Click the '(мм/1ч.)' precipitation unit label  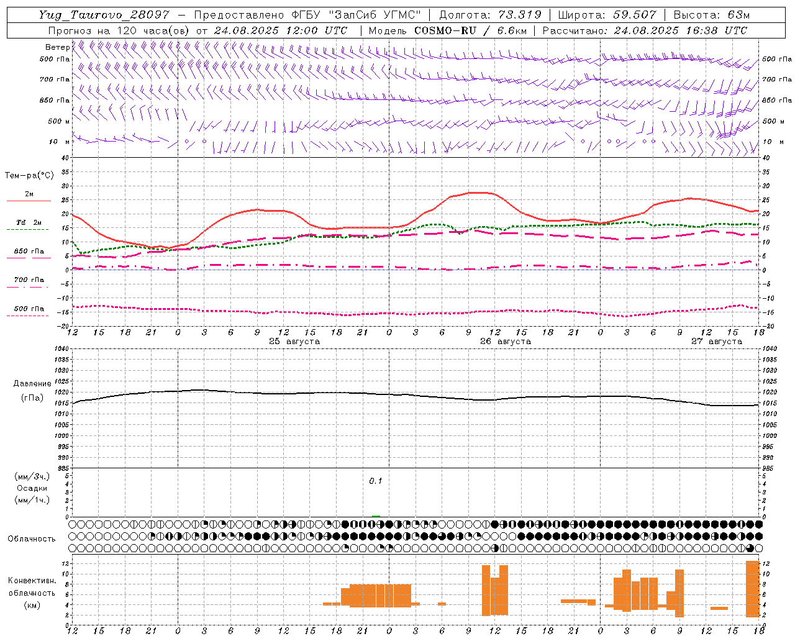point(32,500)
